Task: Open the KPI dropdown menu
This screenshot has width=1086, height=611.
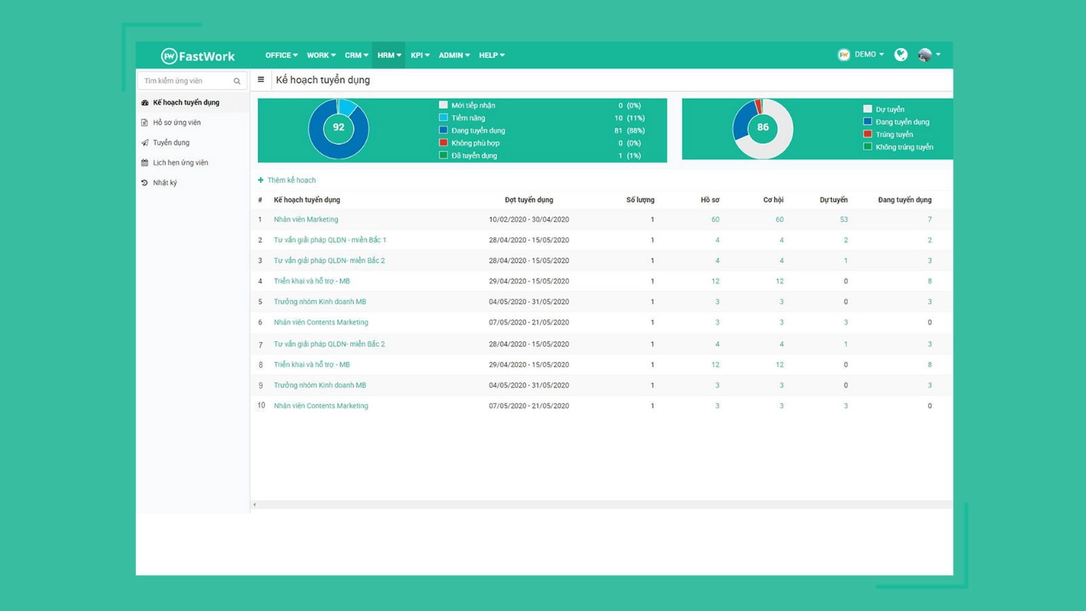Action: [x=420, y=55]
